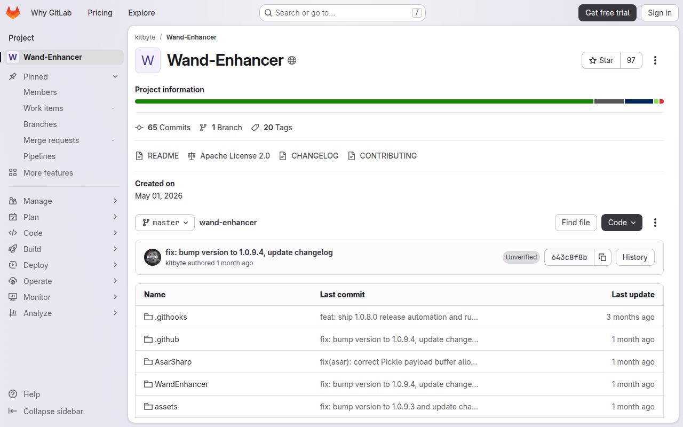Image resolution: width=683 pixels, height=427 pixels.
Task: Open the 97 stargazers count
Action: [x=631, y=60]
